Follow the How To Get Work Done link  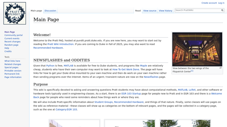click(x=126, y=69)
